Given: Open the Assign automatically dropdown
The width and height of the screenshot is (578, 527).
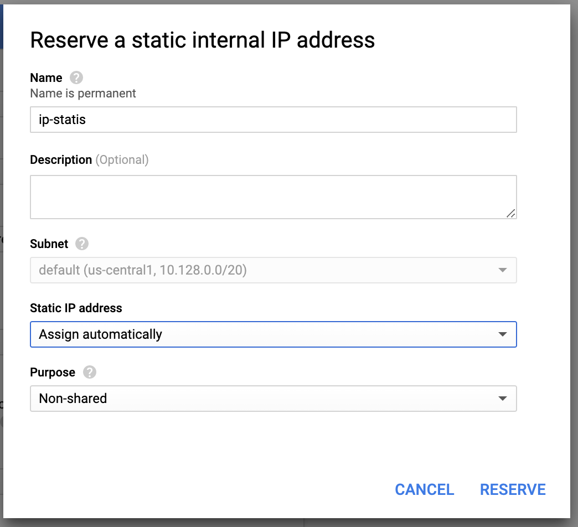Looking at the screenshot, I should click(x=273, y=334).
